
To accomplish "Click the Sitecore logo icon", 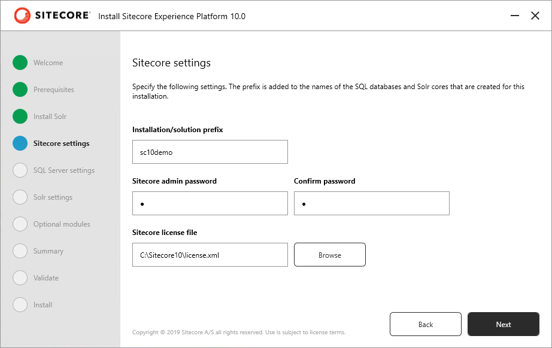I will point(22,16).
